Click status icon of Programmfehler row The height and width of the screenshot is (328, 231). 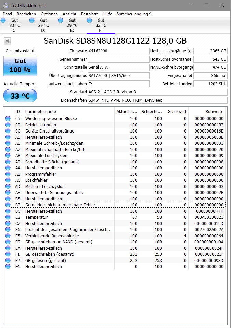pos(8,174)
